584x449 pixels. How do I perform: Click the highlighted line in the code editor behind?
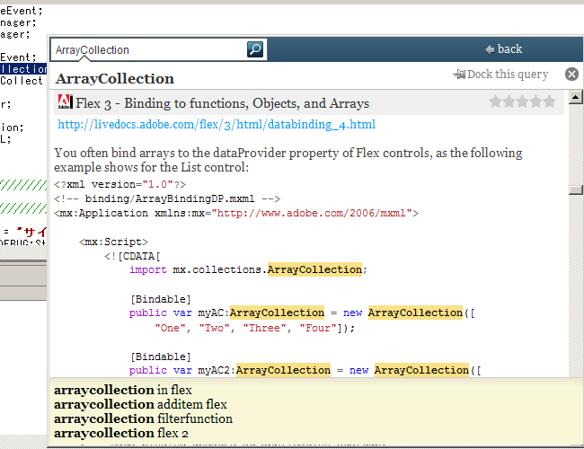23,69
